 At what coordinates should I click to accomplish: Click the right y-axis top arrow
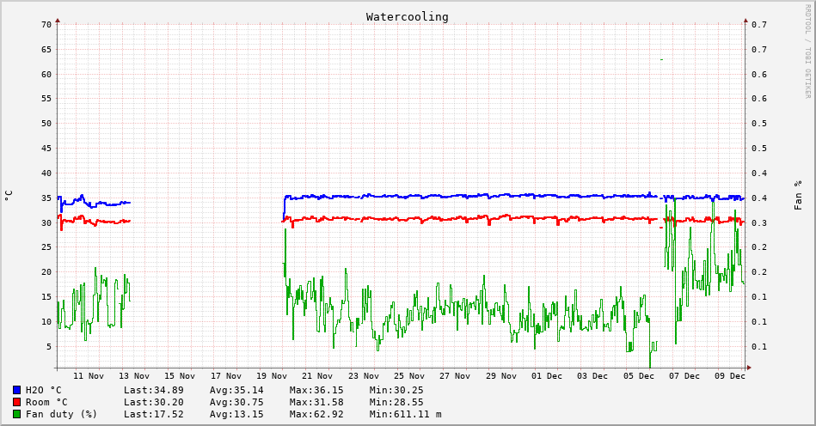(745, 19)
